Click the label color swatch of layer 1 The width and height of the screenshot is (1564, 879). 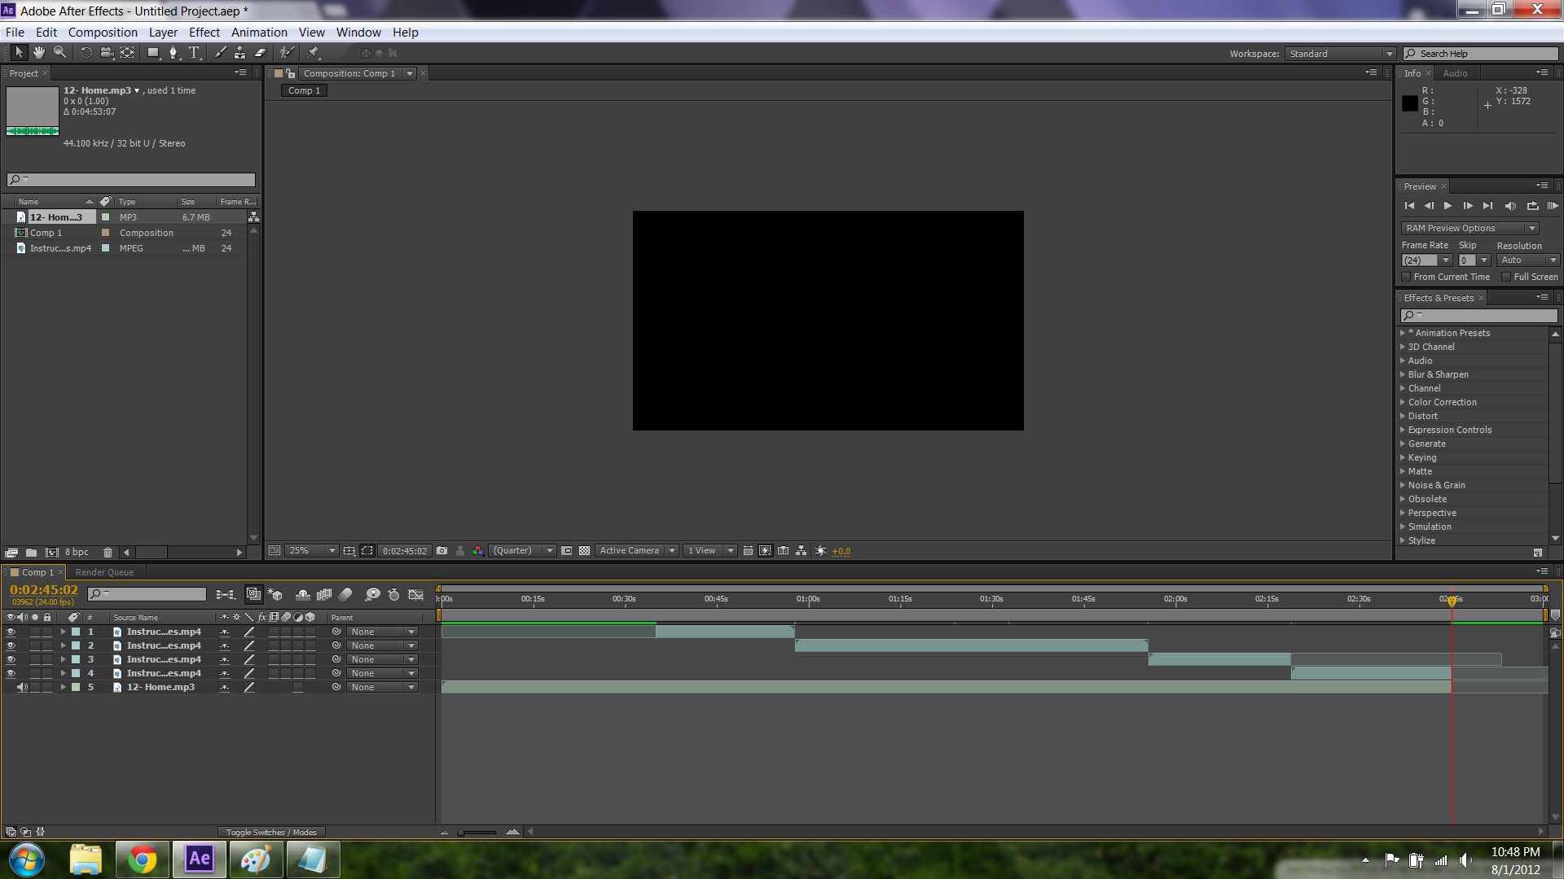pyautogui.click(x=76, y=632)
